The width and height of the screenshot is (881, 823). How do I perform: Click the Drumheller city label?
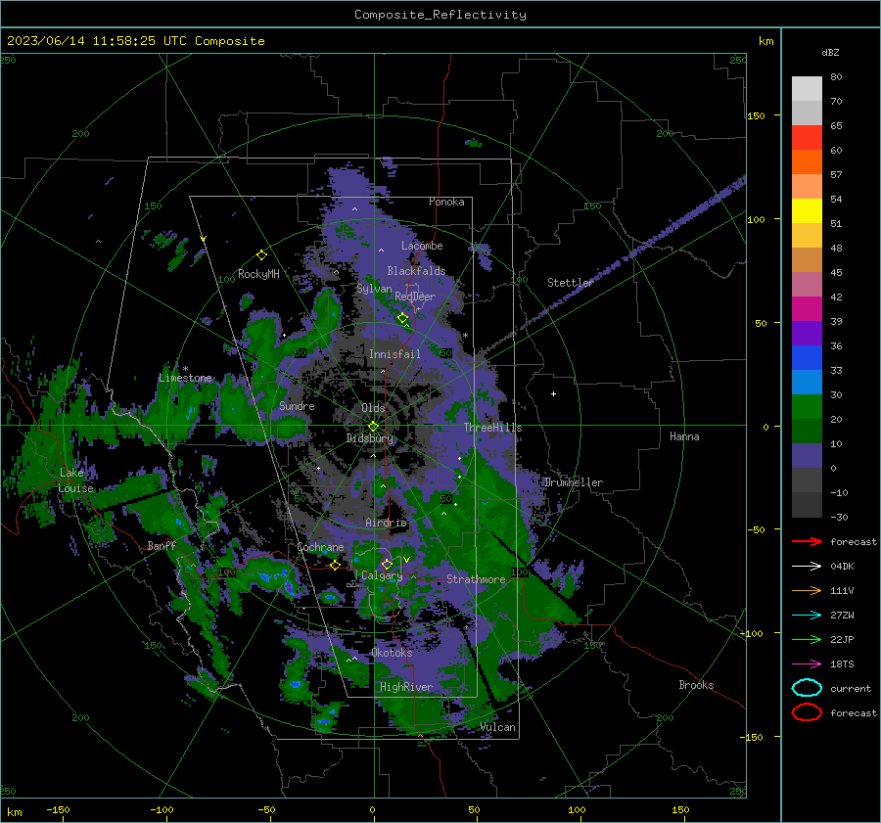[574, 482]
